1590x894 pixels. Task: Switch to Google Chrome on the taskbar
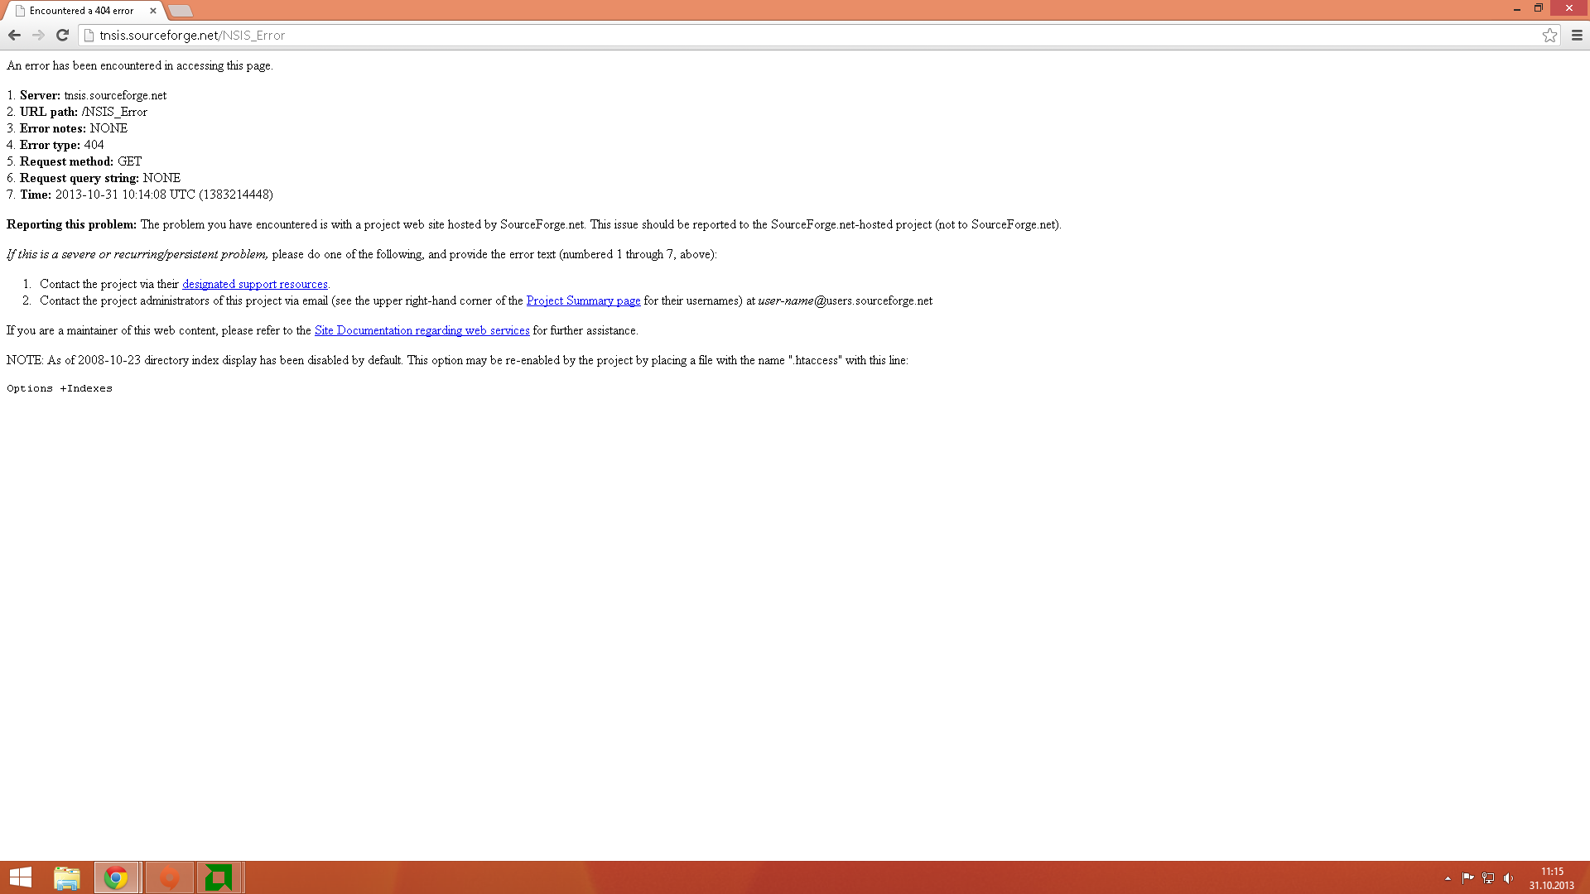116,877
